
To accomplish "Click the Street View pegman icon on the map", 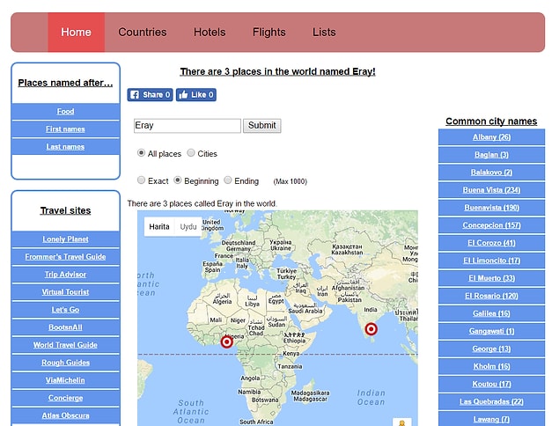I will pyautogui.click(x=402, y=422).
